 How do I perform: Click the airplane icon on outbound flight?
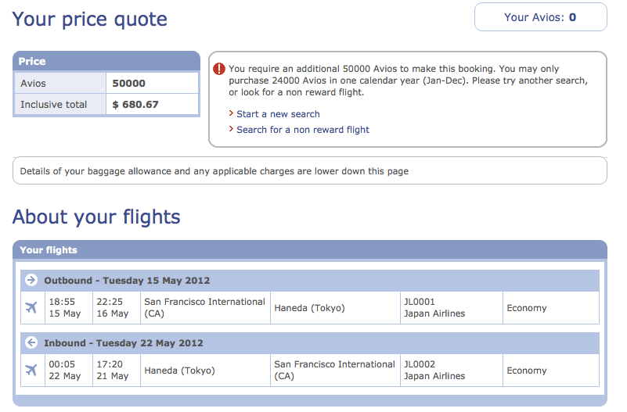click(x=31, y=307)
